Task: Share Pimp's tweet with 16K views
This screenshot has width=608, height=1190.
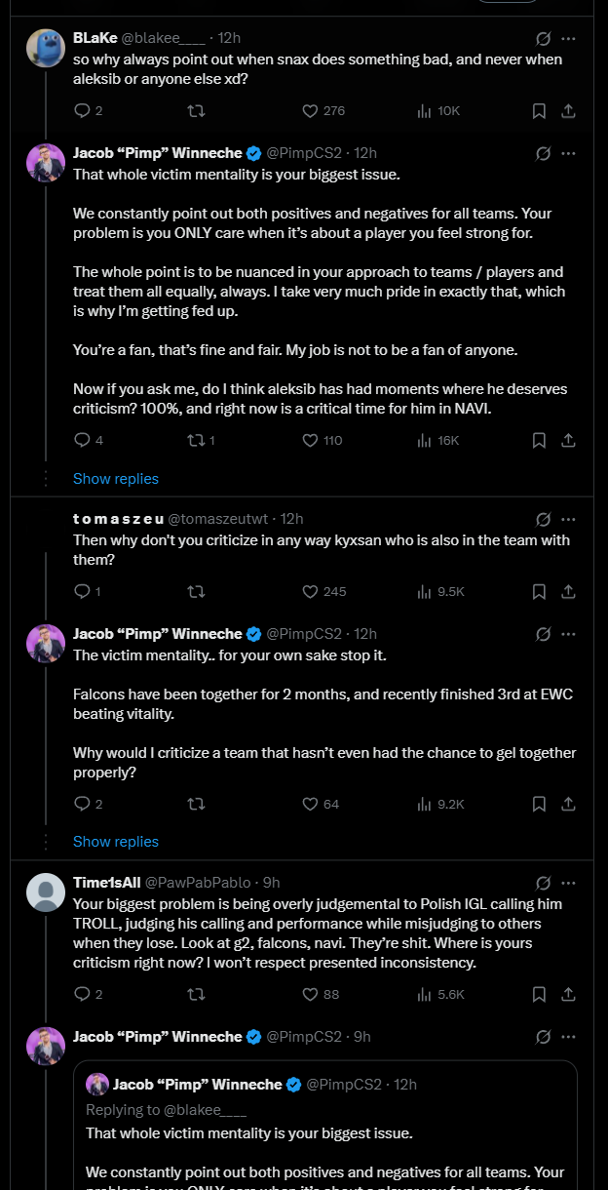Action: (569, 440)
